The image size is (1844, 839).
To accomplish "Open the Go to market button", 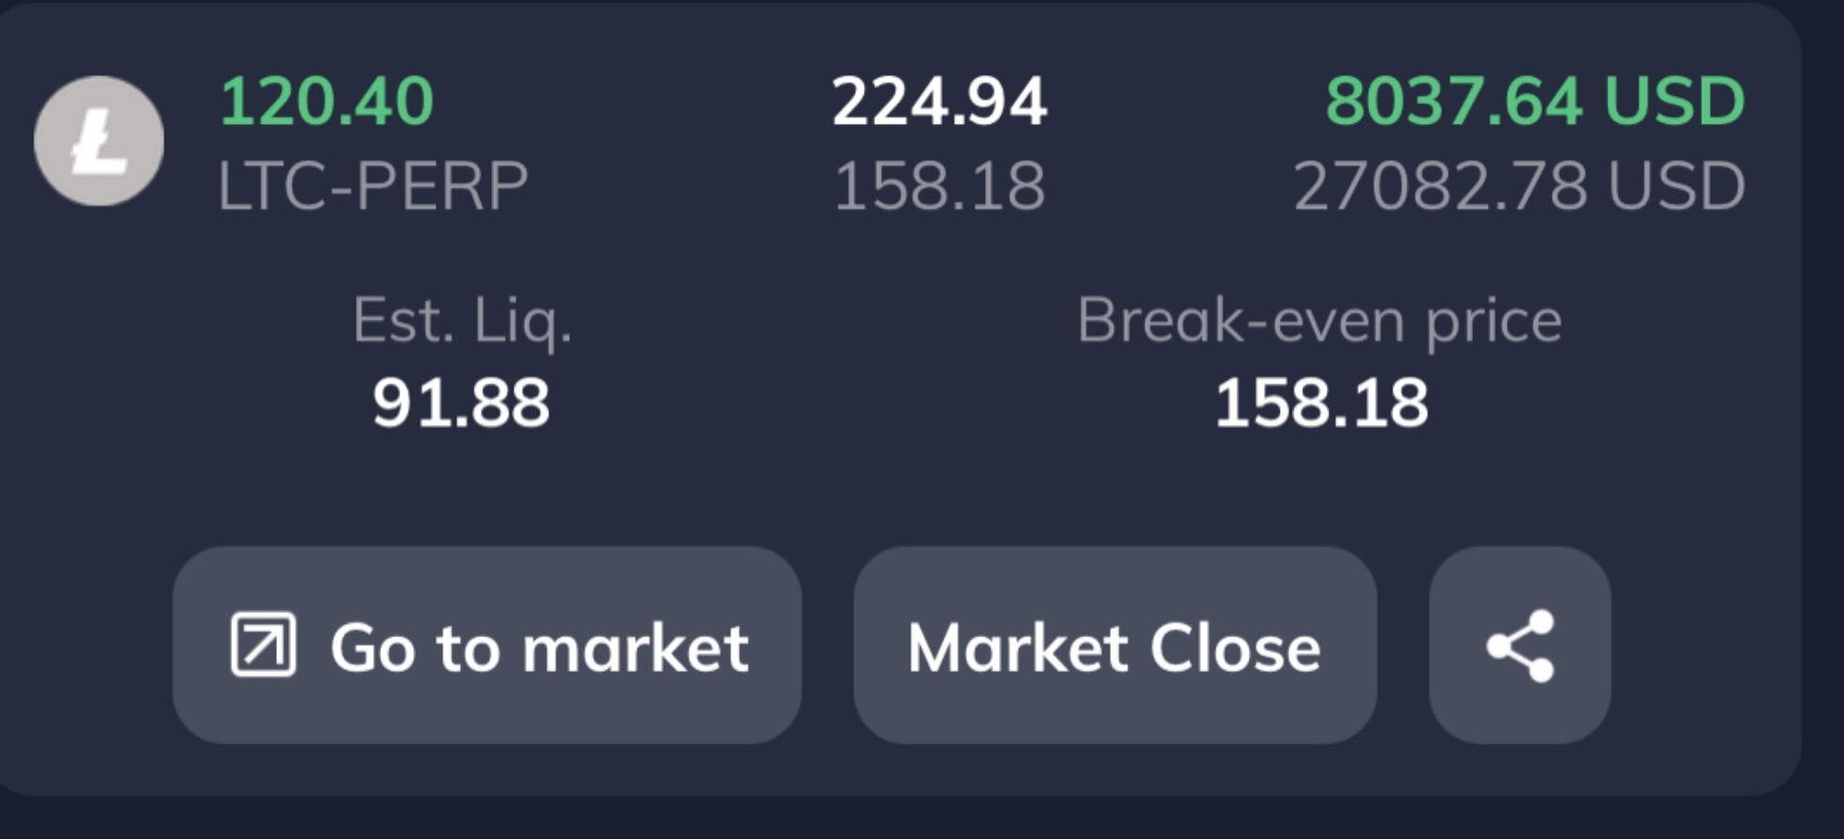I will (x=486, y=646).
